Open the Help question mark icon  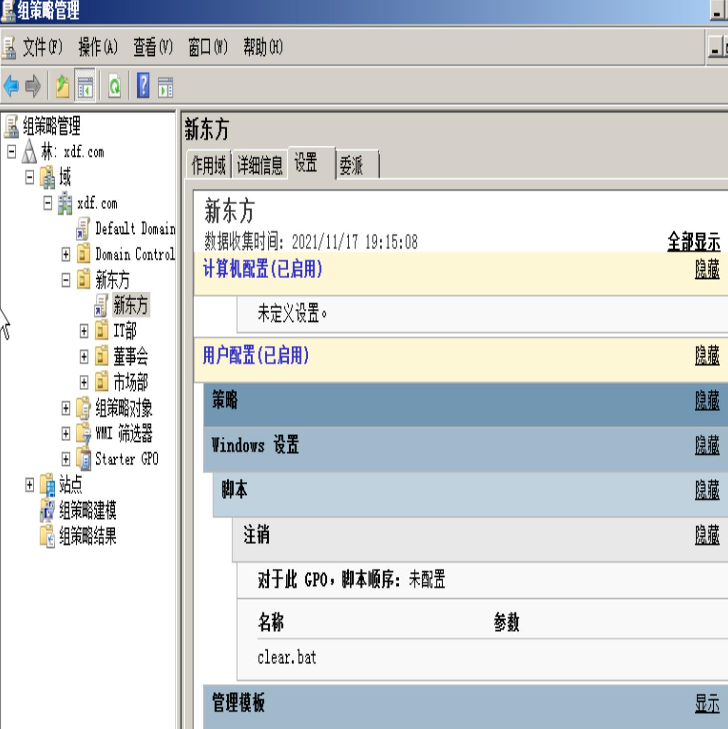(143, 86)
